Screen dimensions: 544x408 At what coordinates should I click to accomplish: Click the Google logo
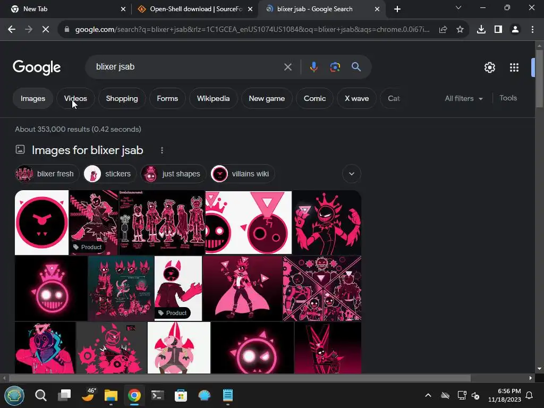(37, 67)
